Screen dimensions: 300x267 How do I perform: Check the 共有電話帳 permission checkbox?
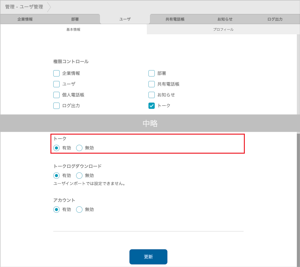(152, 84)
